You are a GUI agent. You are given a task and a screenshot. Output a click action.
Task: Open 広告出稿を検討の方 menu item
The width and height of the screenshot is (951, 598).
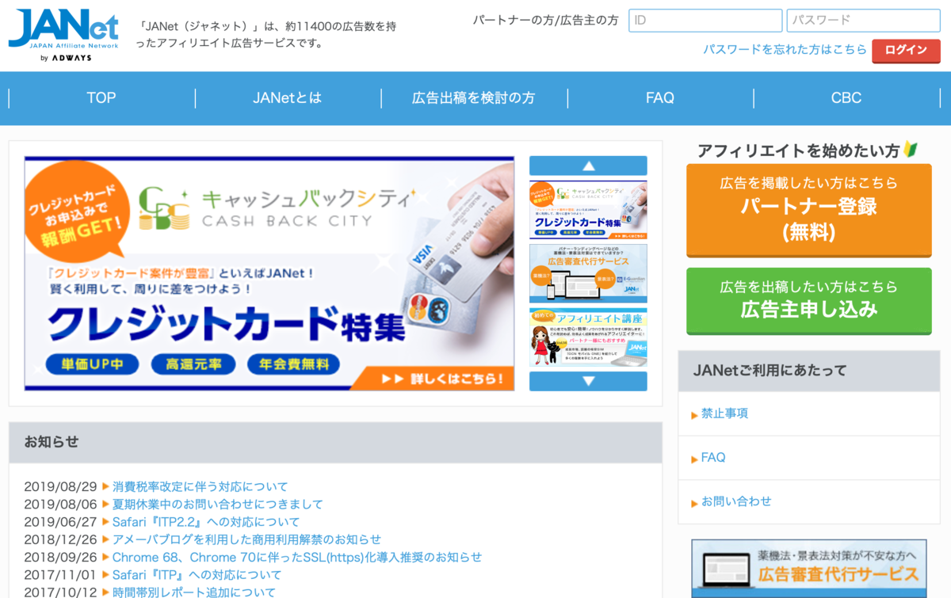point(474,98)
